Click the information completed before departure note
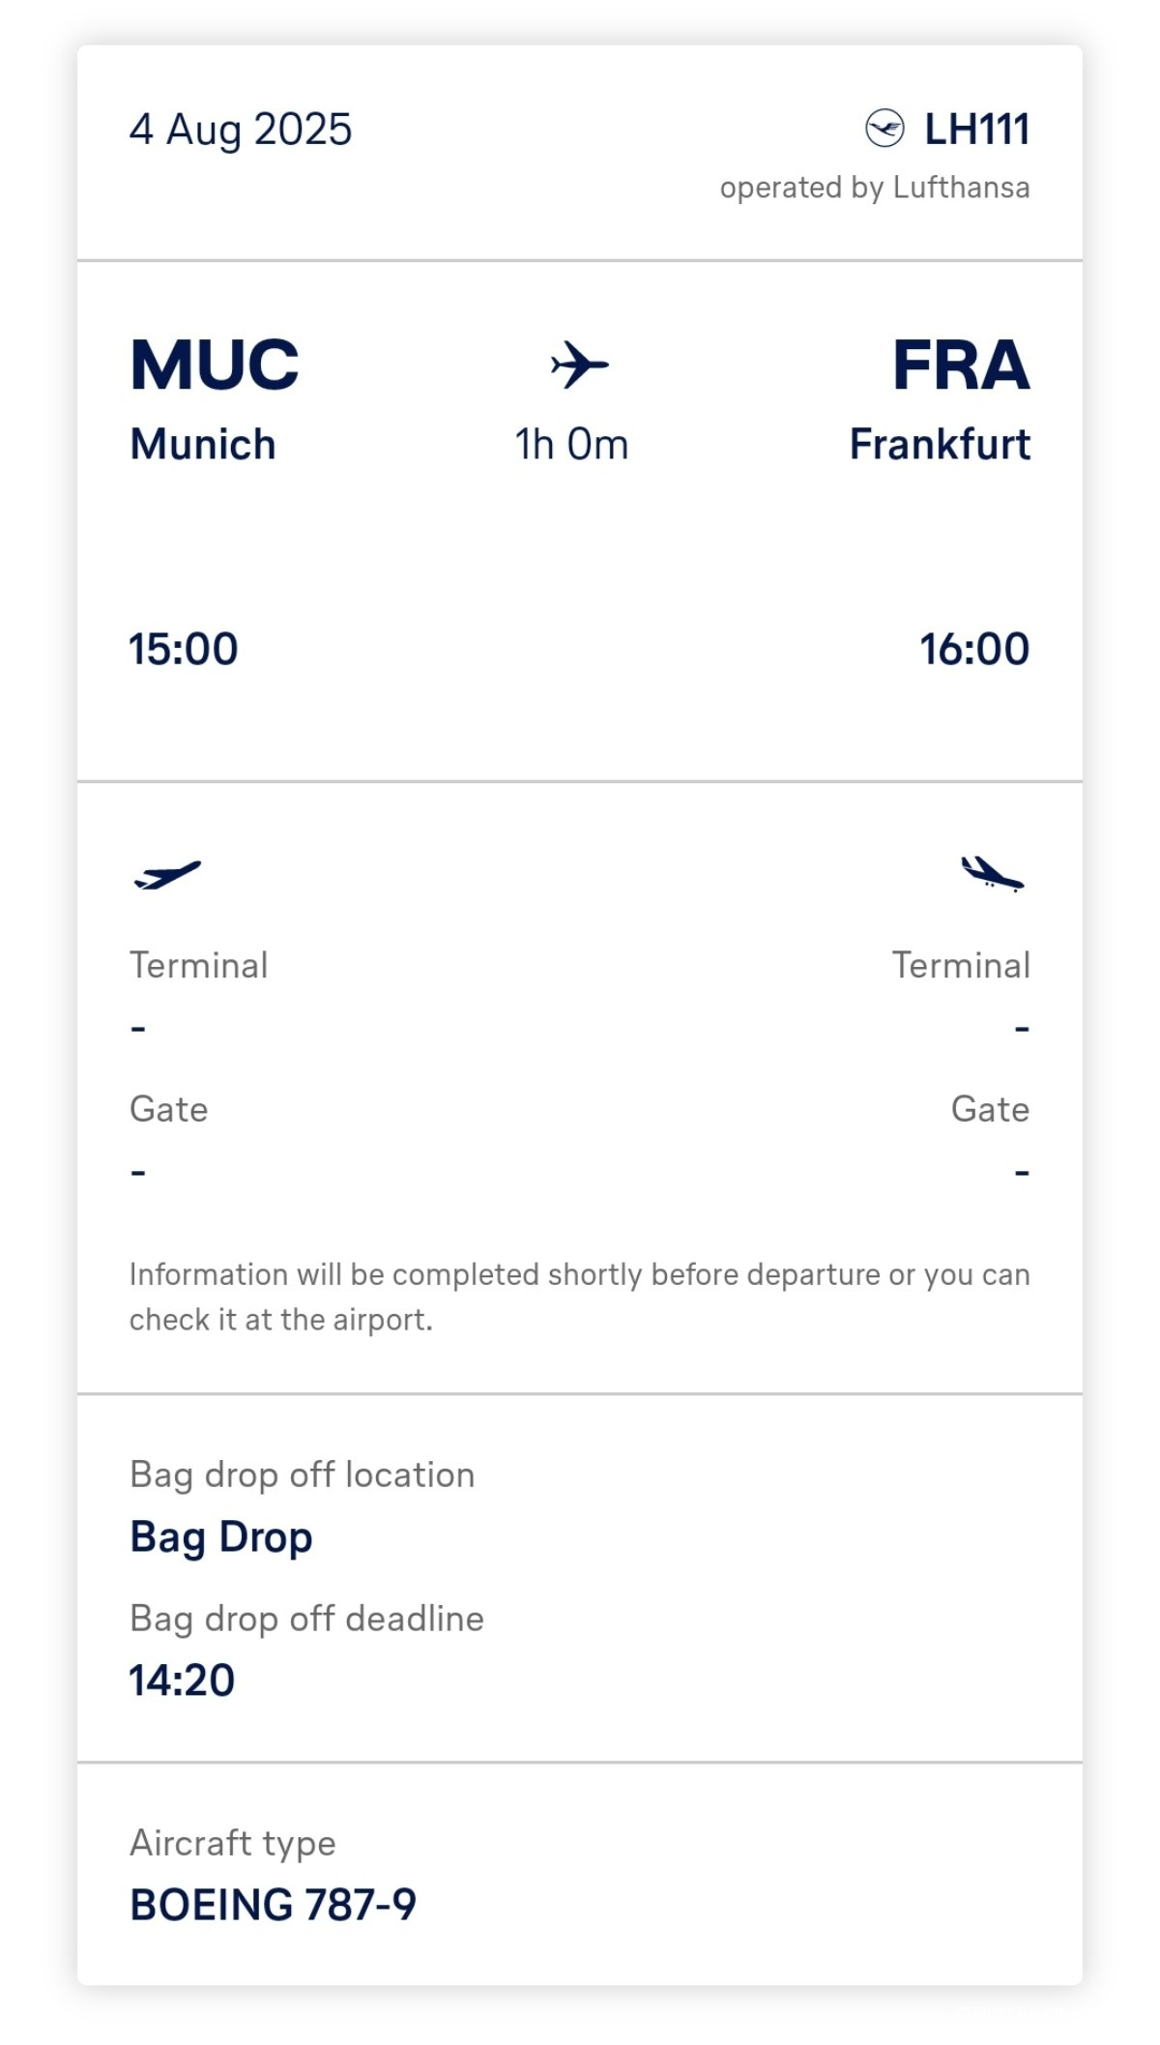The image size is (1160, 2045). (579, 1297)
